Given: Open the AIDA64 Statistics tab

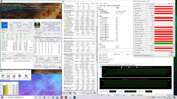Looking at the screenshot, I should 133,65.
